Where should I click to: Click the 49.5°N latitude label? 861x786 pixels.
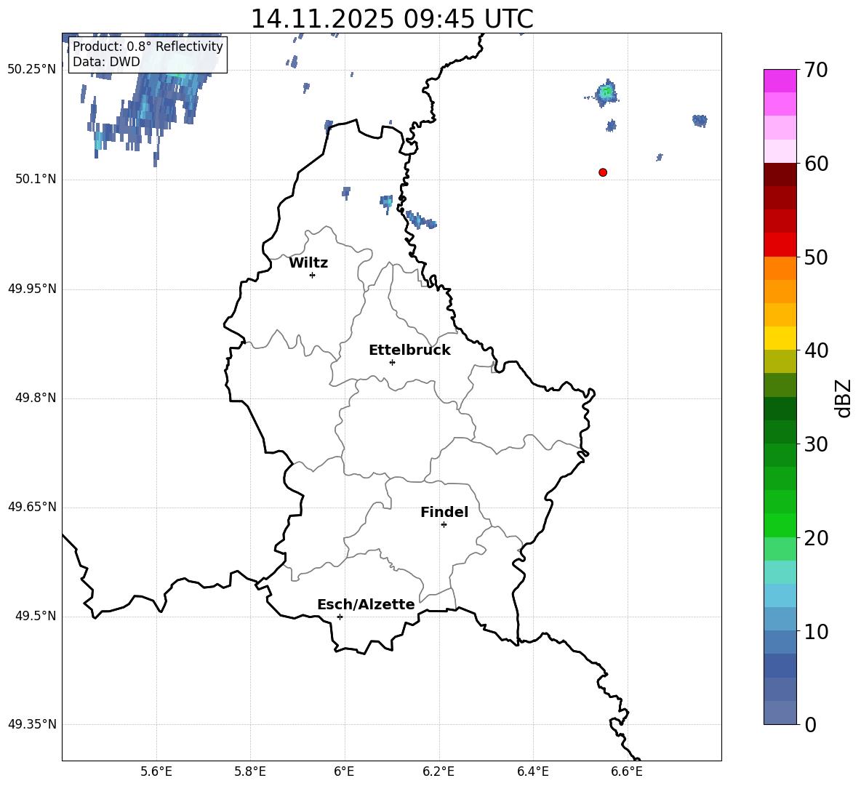(36, 616)
